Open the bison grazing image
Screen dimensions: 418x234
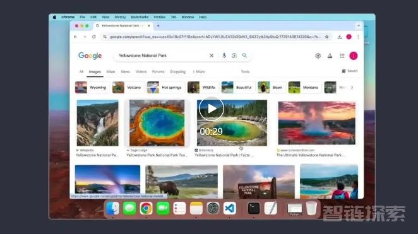pyautogui.click(x=182, y=182)
